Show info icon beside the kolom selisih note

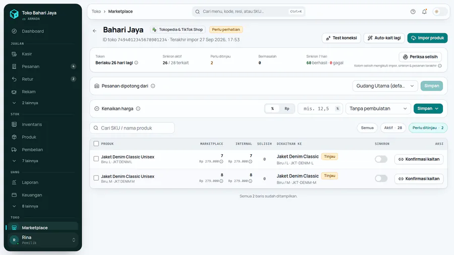(x=440, y=66)
